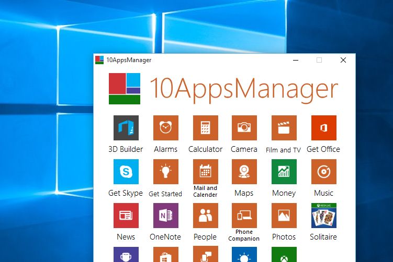Click the Get Skype label
The image size is (393, 262).
[x=126, y=193]
